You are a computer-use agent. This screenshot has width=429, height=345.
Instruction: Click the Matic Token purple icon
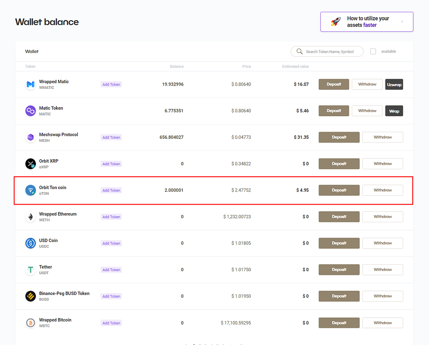pos(30,111)
